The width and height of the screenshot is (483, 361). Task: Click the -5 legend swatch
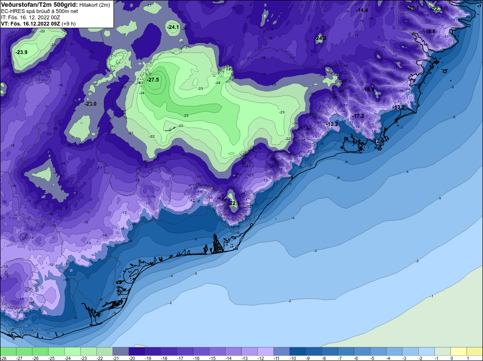(x=378, y=351)
